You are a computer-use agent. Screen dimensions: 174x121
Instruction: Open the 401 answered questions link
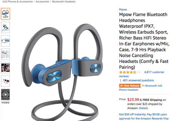[x=138, y=80]
